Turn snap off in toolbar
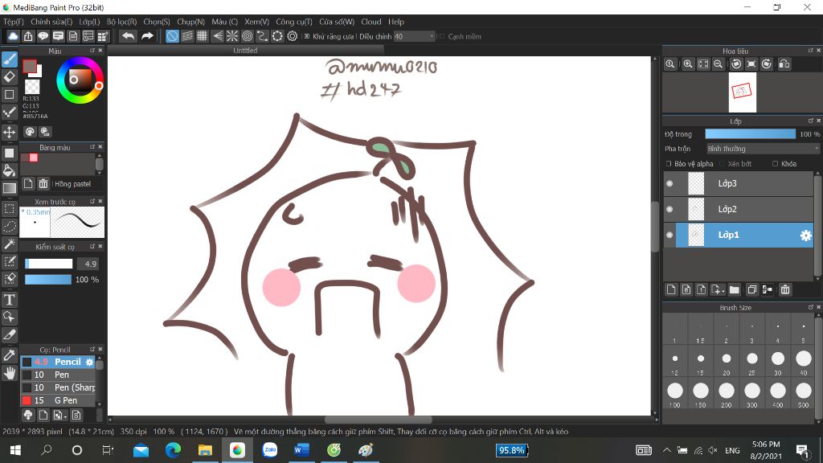The height and width of the screenshot is (463, 823). tap(172, 36)
